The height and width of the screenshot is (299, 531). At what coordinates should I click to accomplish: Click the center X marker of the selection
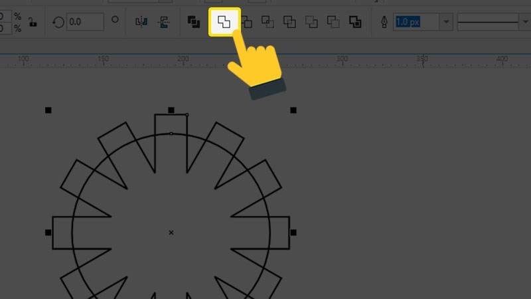171,233
